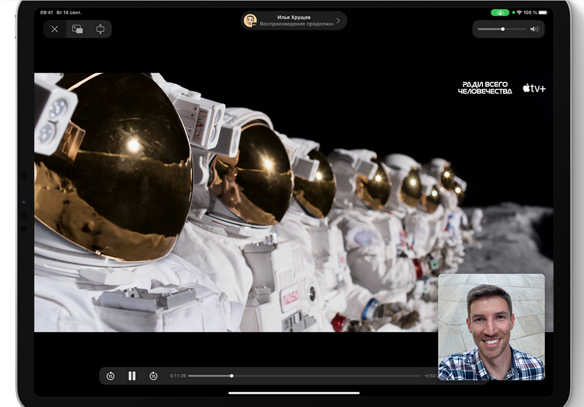Tap the 09:41 clock in the status bar

tap(47, 12)
